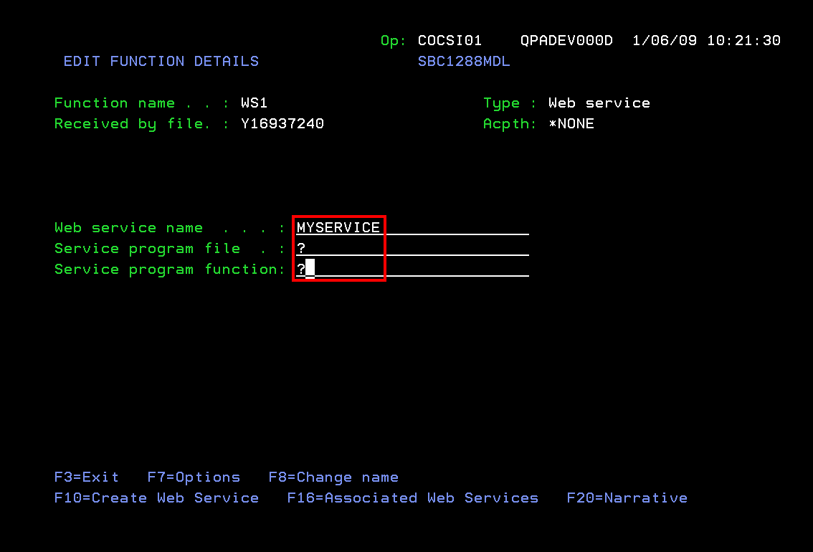Select the F7=Options function key
This screenshot has width=813, height=552.
tap(194, 477)
